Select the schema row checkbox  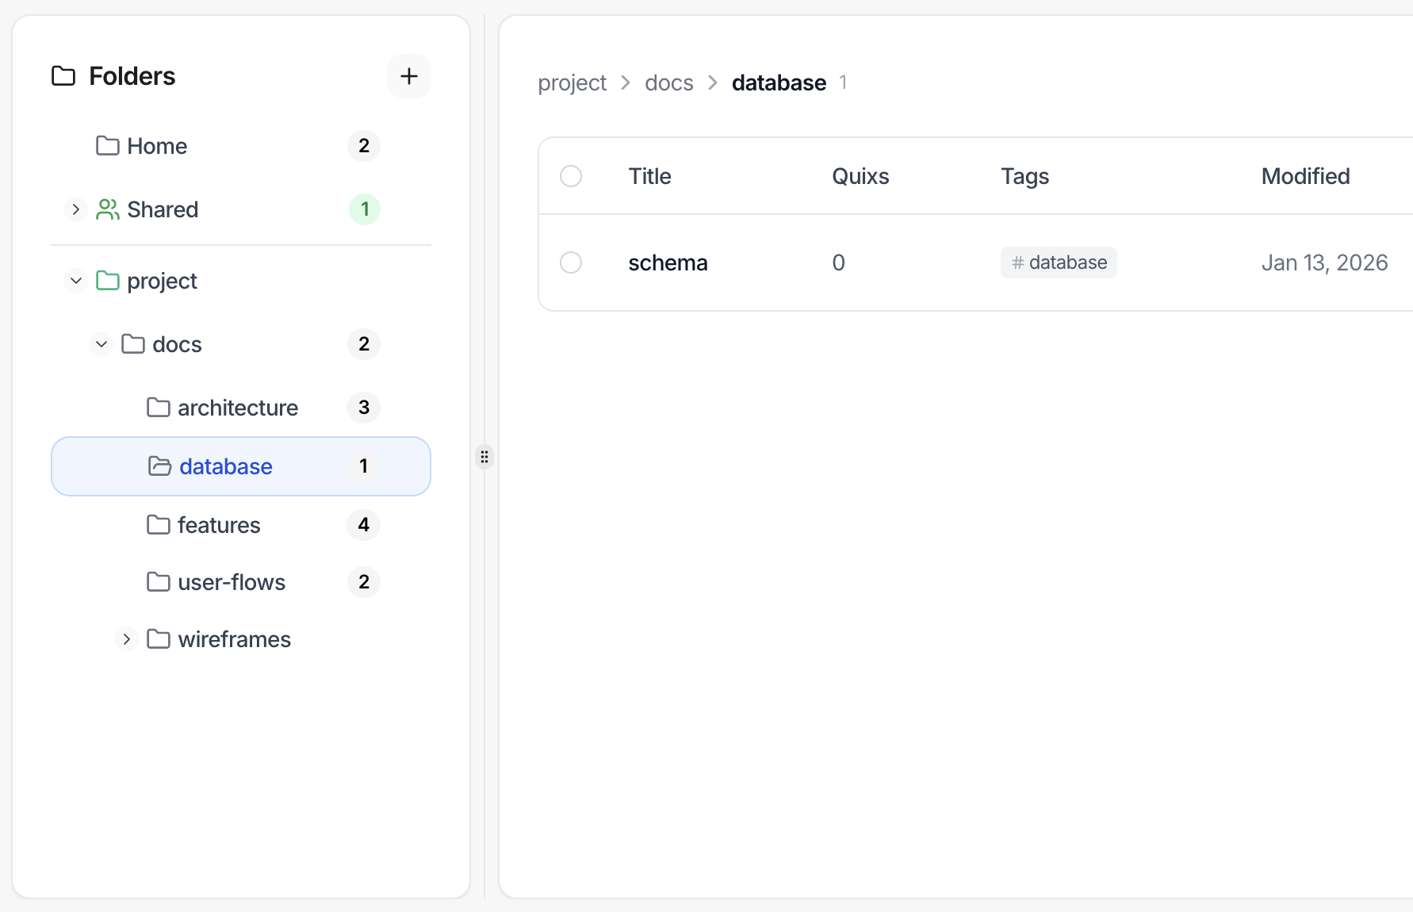(x=571, y=262)
